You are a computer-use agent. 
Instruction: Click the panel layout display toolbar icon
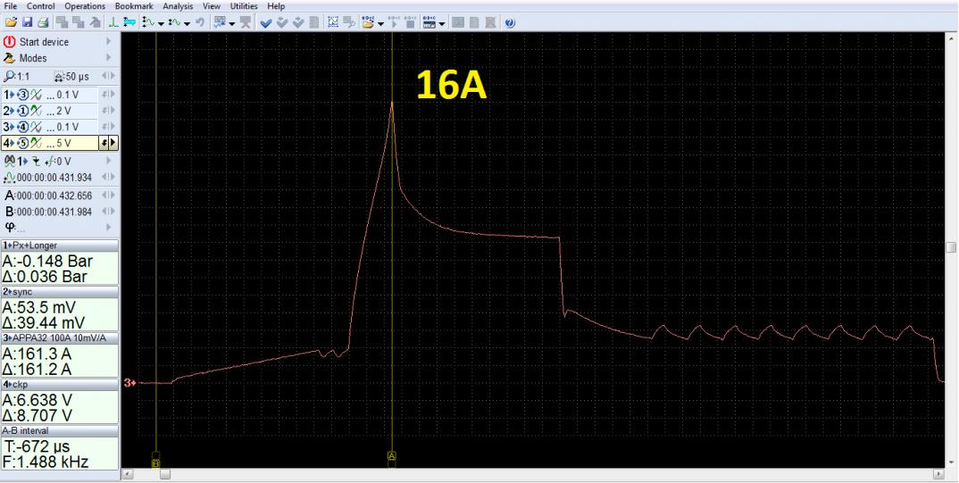[429, 22]
